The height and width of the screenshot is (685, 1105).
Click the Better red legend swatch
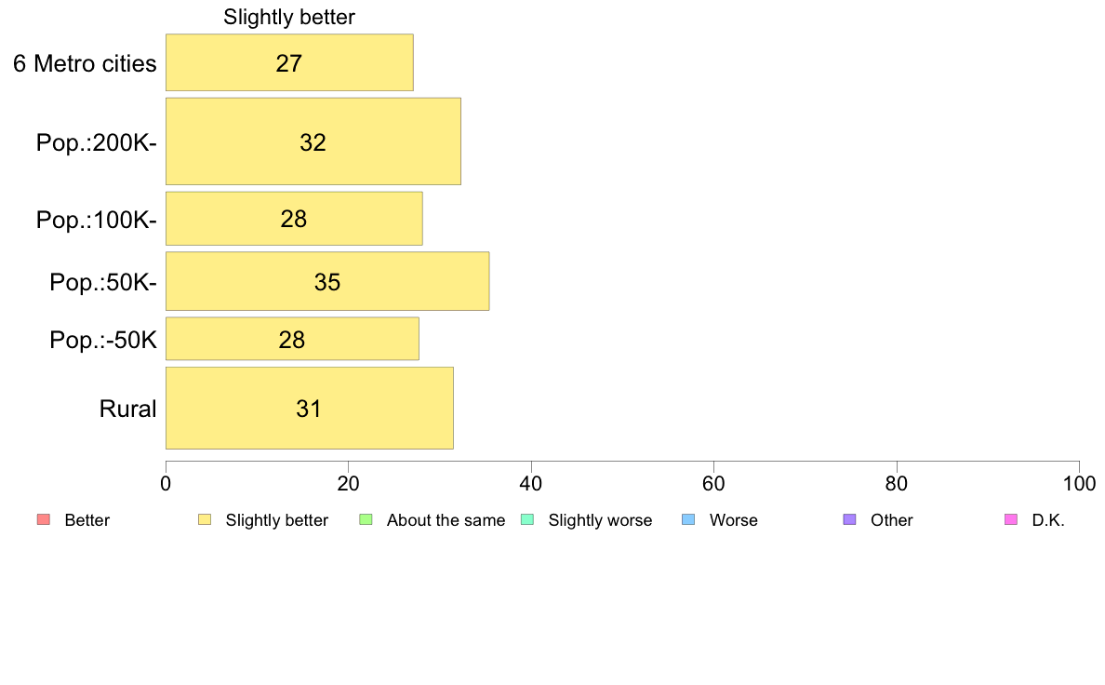[44, 520]
